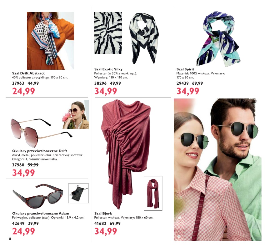Select the folded Exotic Silky scarf image

(144, 38)
